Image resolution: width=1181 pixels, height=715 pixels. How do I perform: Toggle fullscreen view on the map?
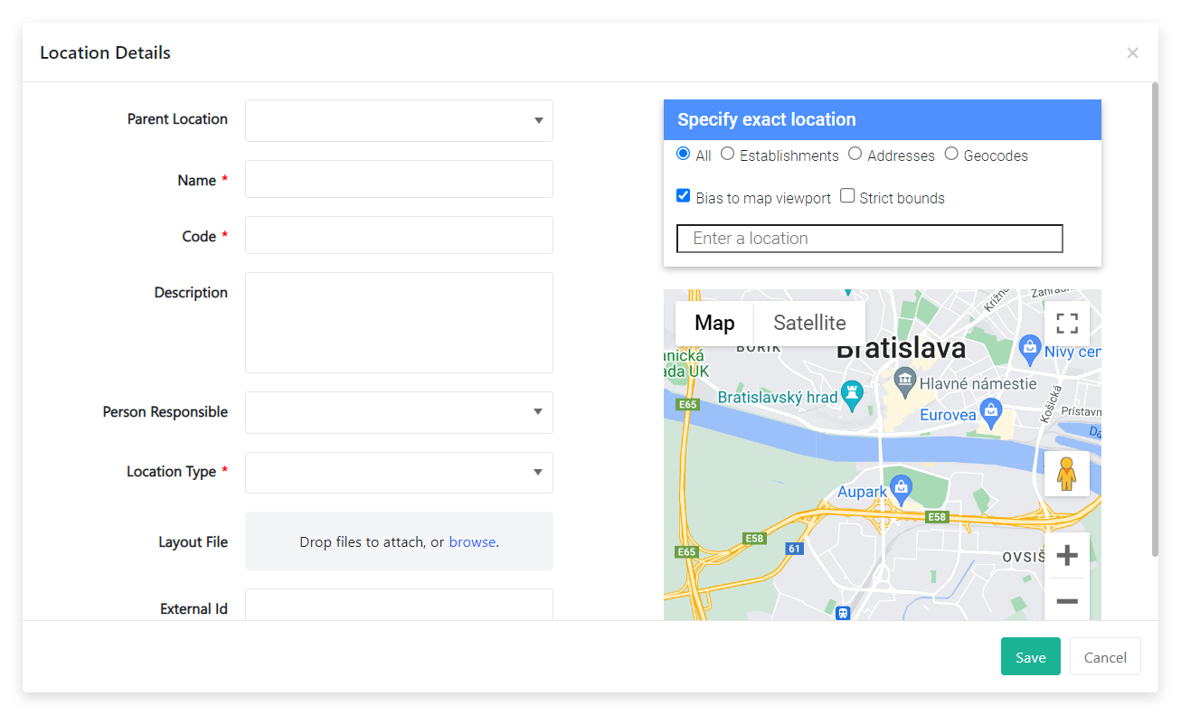(x=1067, y=324)
